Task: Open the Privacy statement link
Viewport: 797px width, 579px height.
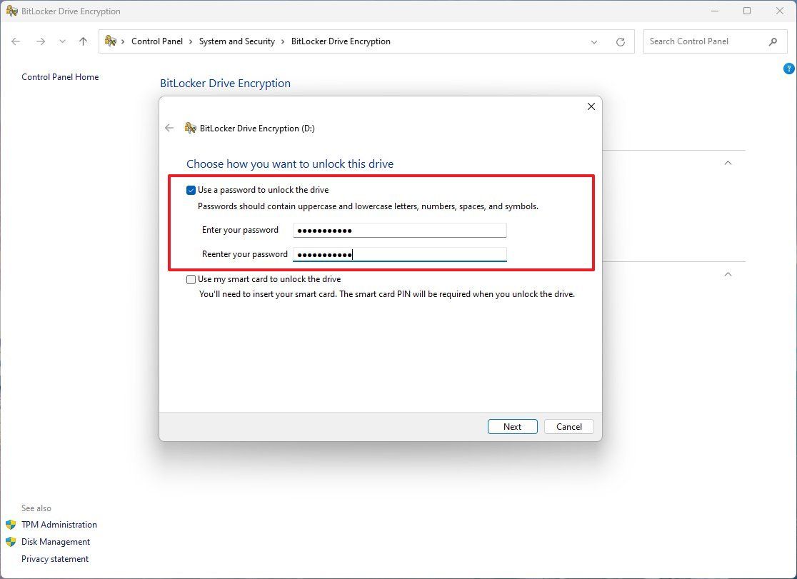Action: [x=54, y=559]
